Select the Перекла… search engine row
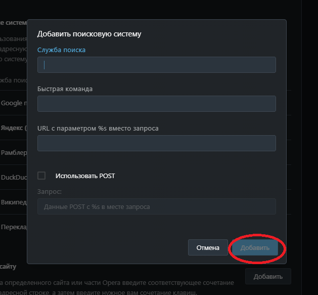 point(12,227)
